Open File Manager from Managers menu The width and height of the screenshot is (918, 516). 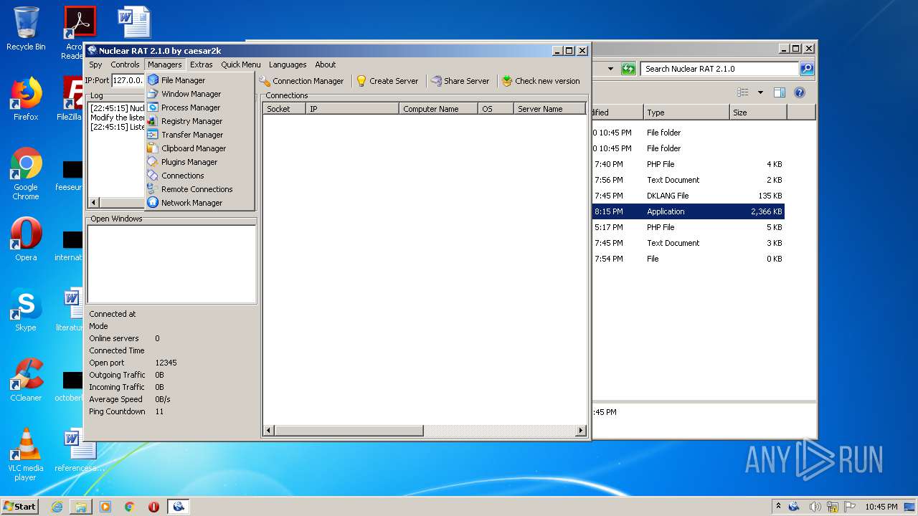coord(200,80)
